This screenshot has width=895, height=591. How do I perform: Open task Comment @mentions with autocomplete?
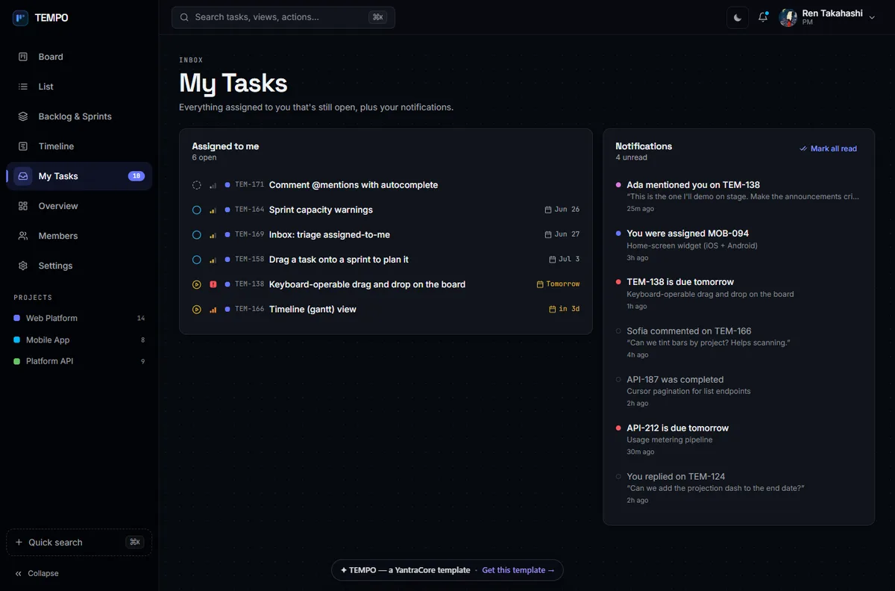(354, 185)
